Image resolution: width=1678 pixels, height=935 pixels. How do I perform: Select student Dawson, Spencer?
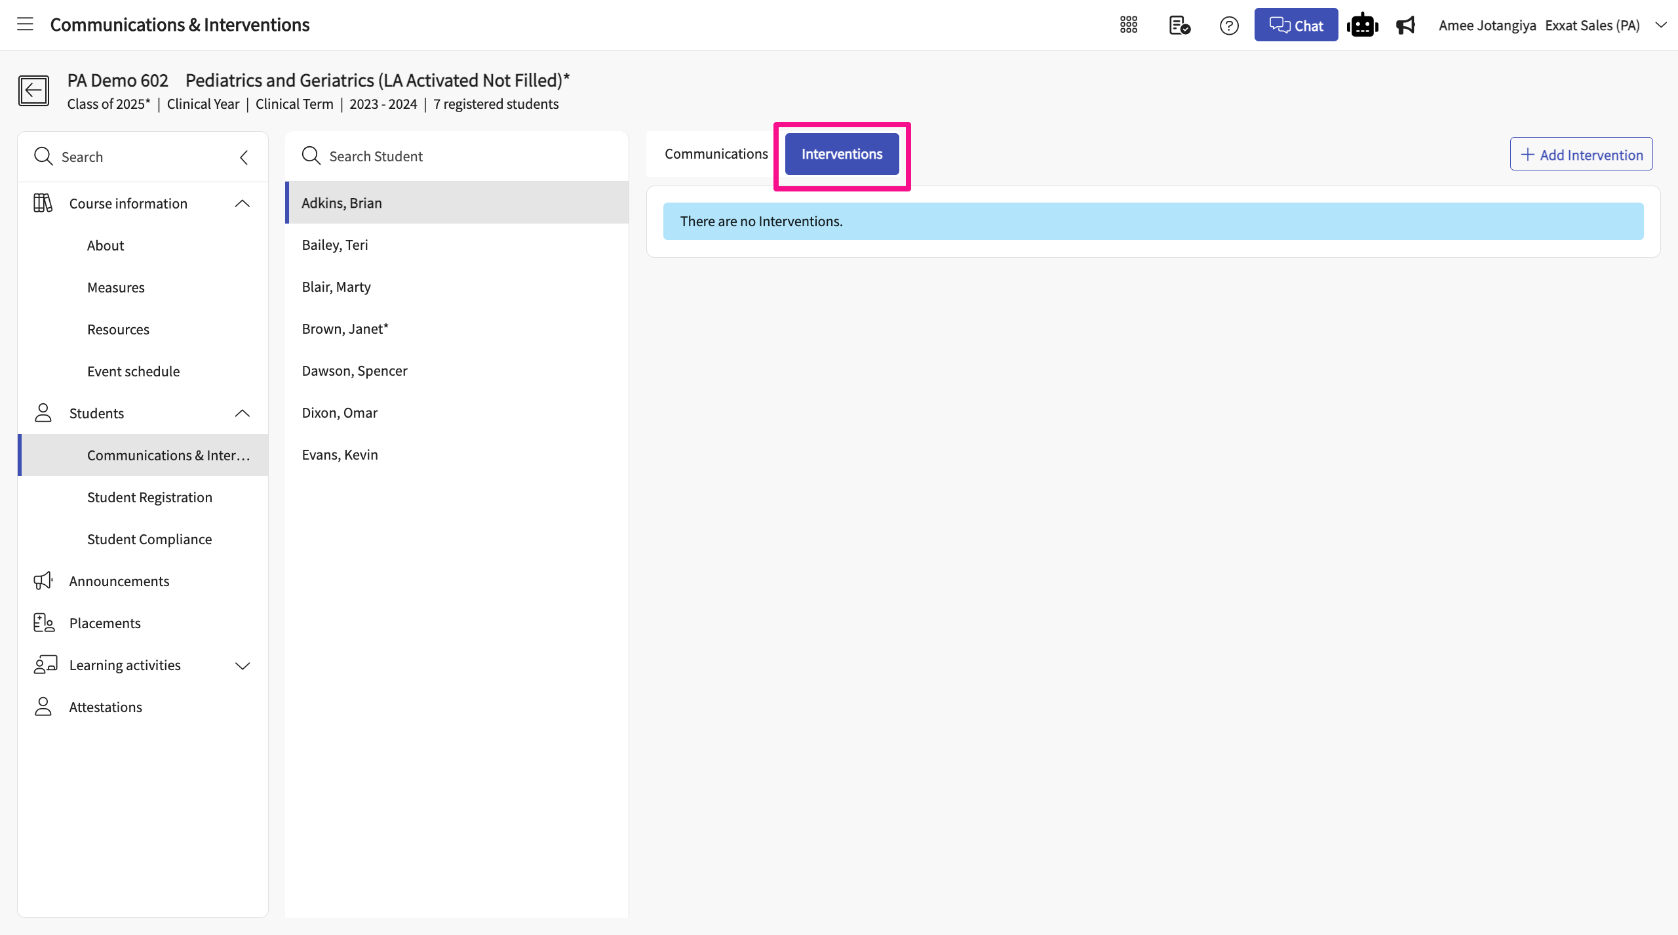355,371
